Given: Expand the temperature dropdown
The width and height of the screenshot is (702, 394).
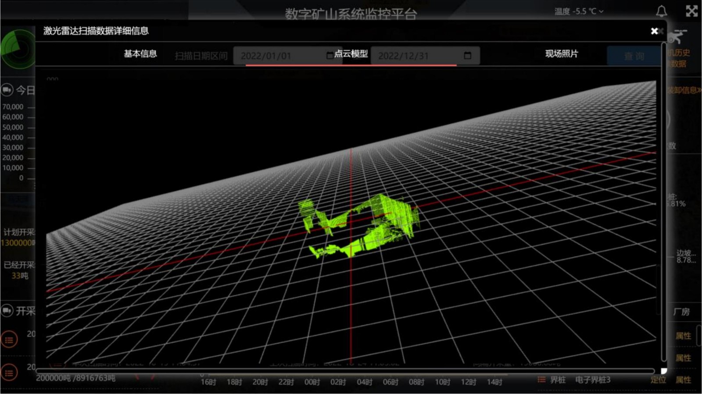Looking at the screenshot, I should [601, 11].
